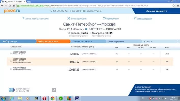Click the browser address bar URL
Image resolution: width=180 pixels, height=101 pixels.
(x=96, y=6)
